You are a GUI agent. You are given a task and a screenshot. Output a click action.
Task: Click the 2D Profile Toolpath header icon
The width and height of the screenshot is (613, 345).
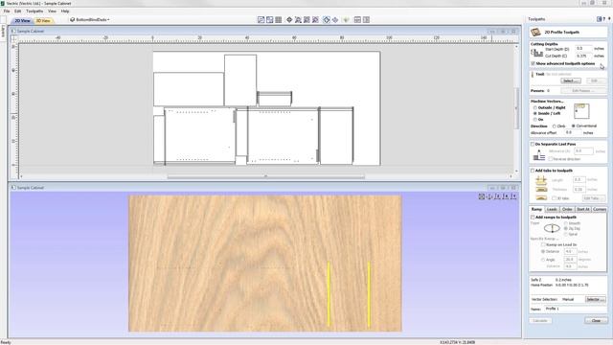pos(535,32)
